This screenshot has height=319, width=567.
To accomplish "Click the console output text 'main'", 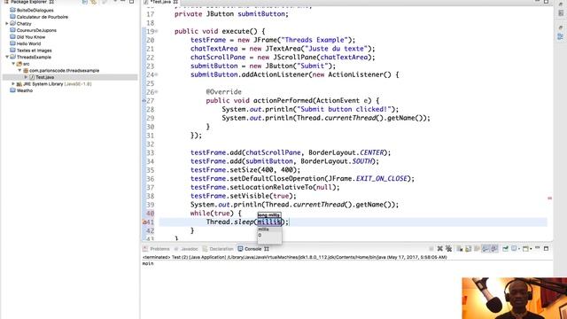I will [x=148, y=264].
